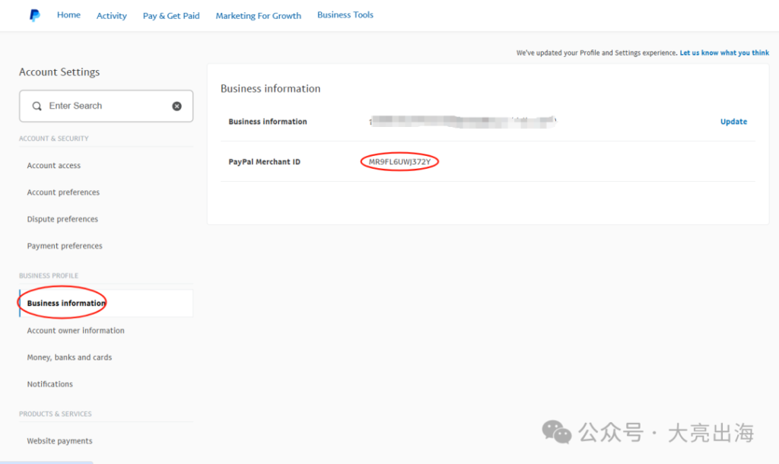Clear the search field with the X icon
This screenshot has width=779, height=464.
click(176, 106)
